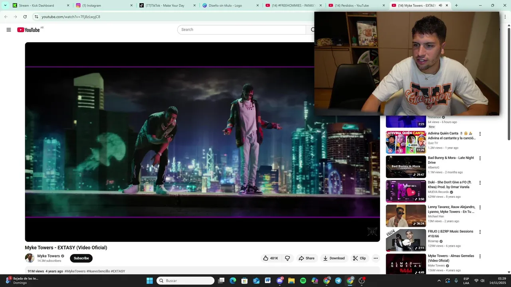Open Chrome tab search dropdown
Screen dimensions: 511x287
[5, 6]
